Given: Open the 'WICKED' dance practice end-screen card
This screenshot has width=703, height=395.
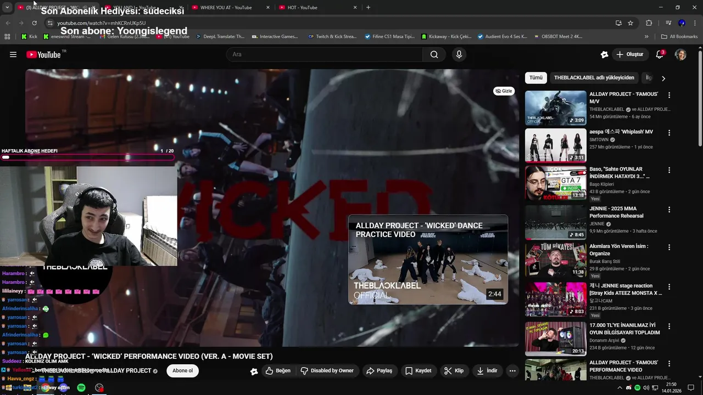Looking at the screenshot, I should tap(428, 259).
